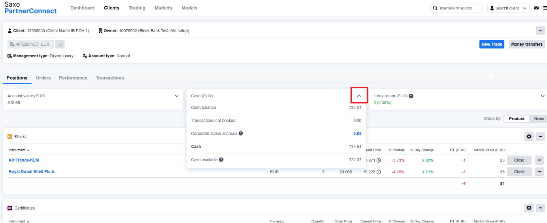Click the P/L (EUR) column header in Stocks
Screen dimensions: 547x223
coord(458,150)
